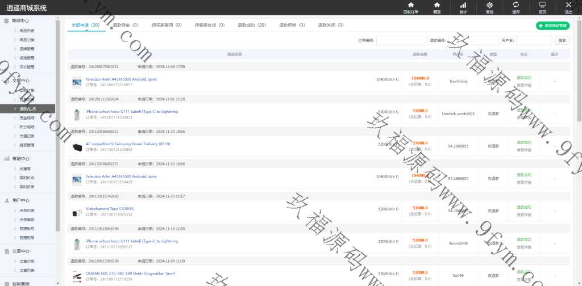Image resolution: width=582 pixels, height=286 pixels.
Task: Expand the 营销中心 sidebar section
Action: click(20, 158)
